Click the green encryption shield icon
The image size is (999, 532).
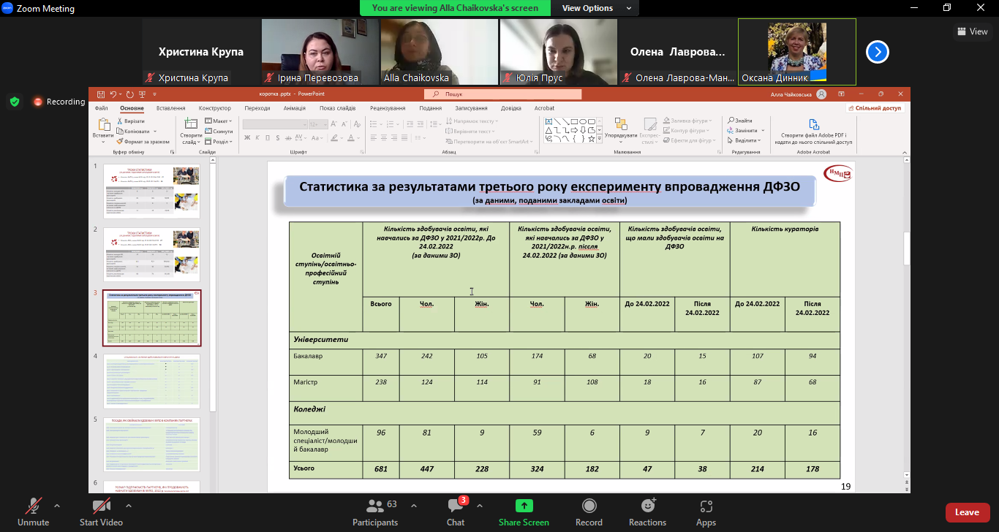pos(15,102)
